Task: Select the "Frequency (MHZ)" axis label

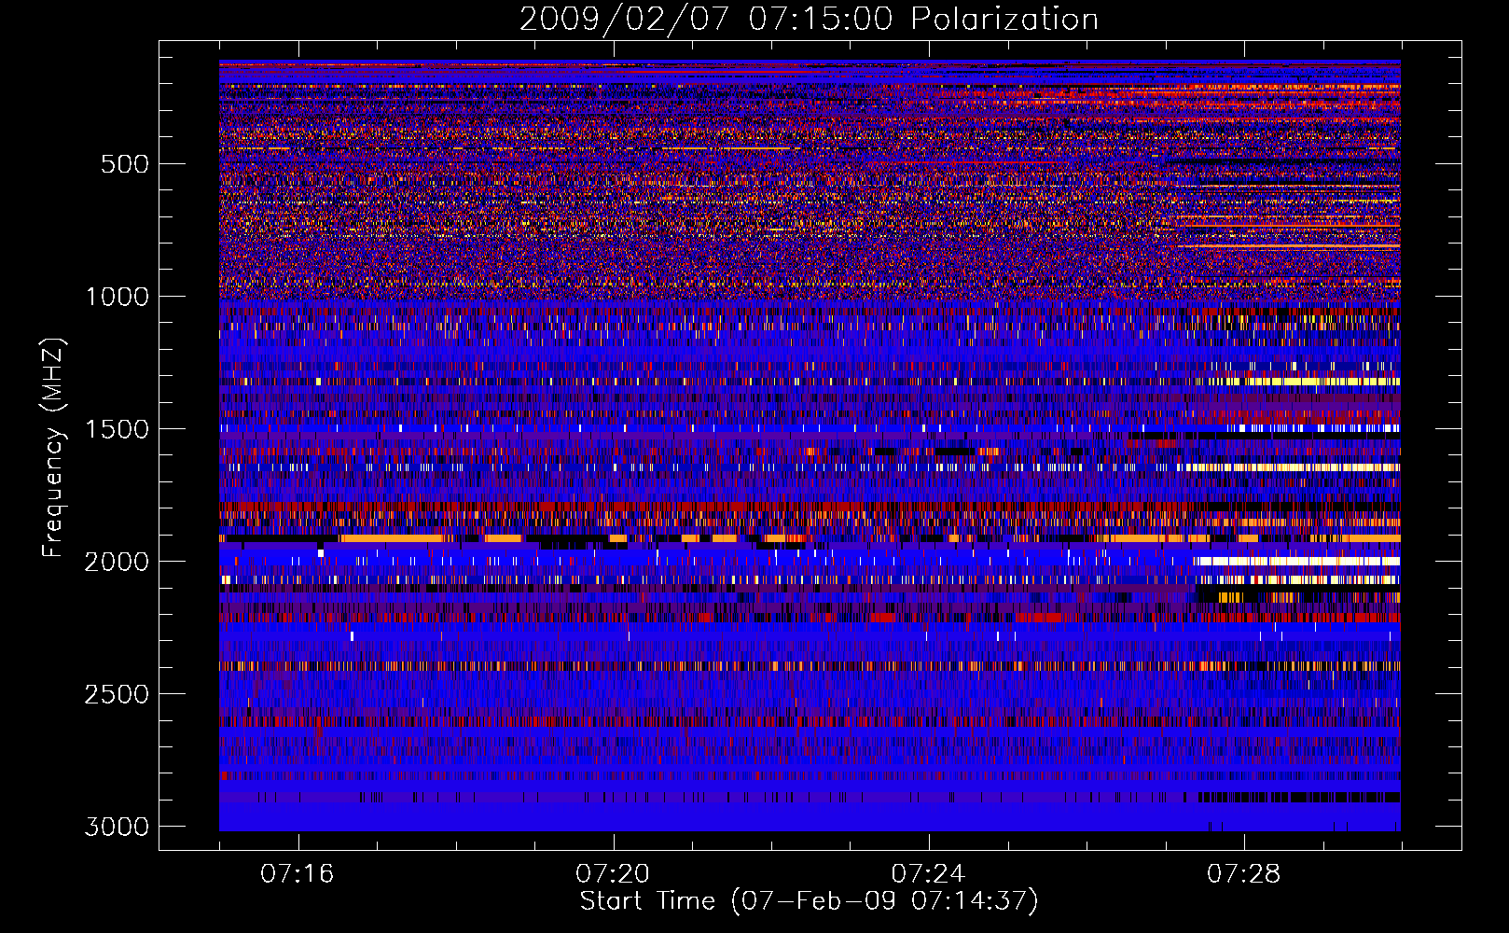Action: click(53, 448)
